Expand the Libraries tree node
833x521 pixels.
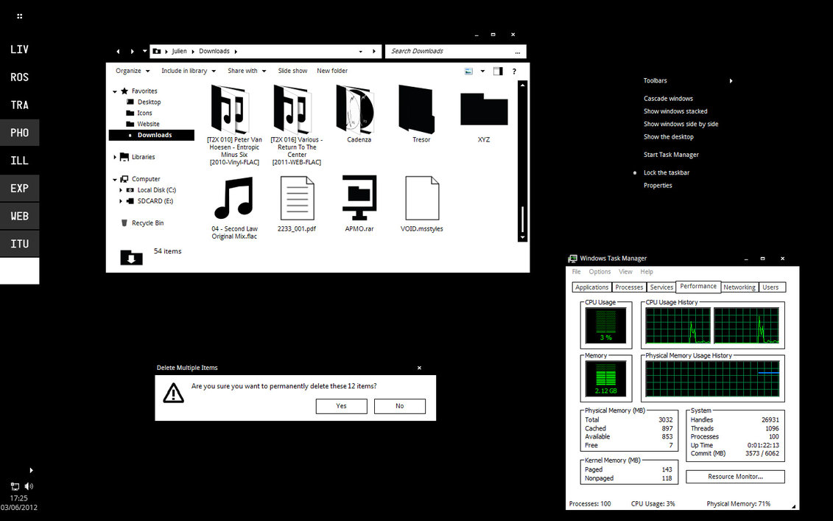click(115, 157)
